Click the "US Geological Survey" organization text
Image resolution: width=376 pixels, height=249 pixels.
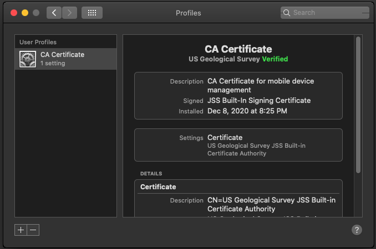(224, 59)
